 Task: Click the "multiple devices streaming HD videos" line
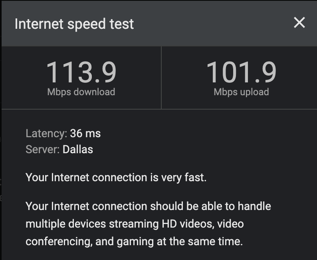pos(120,224)
